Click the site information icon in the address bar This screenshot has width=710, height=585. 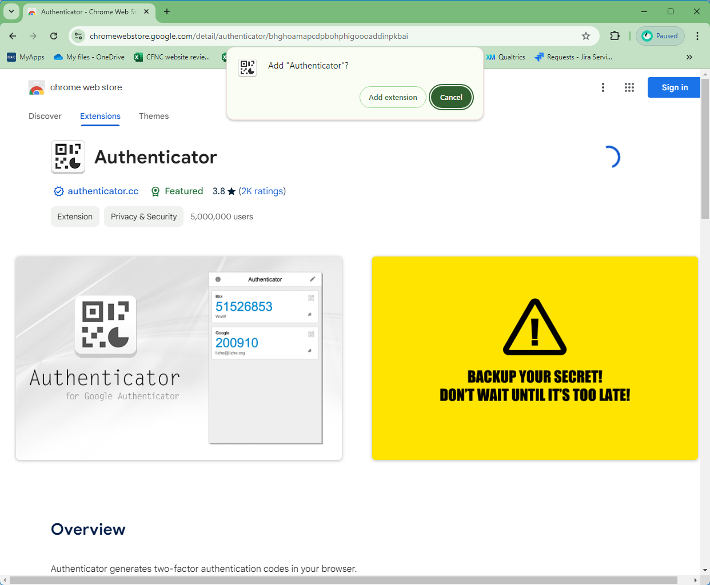click(78, 35)
